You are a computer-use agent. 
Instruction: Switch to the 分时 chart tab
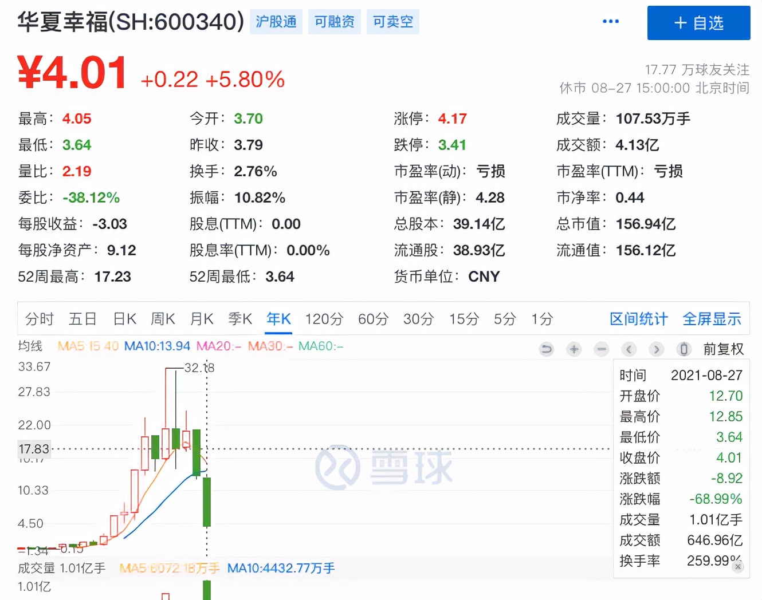click(38, 319)
